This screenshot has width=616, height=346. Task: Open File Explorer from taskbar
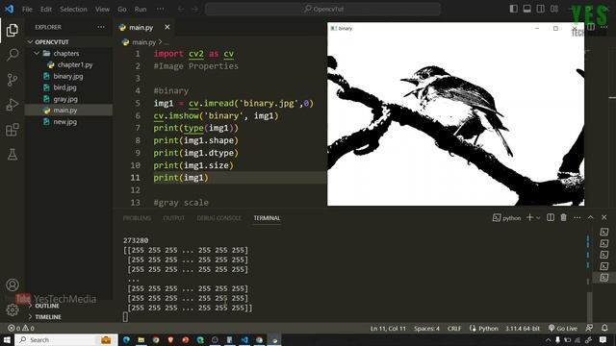pyautogui.click(x=141, y=339)
